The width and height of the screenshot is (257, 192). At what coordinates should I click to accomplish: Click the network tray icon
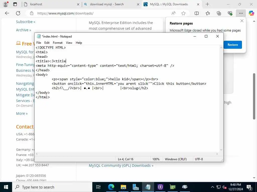[x=219, y=187]
